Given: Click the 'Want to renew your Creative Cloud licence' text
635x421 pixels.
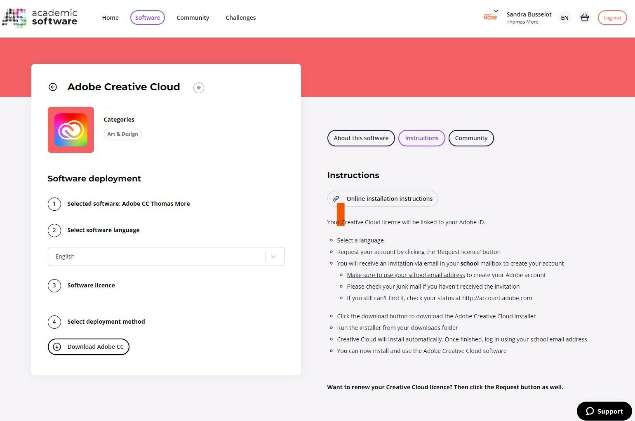Looking at the screenshot, I should pos(445,387).
